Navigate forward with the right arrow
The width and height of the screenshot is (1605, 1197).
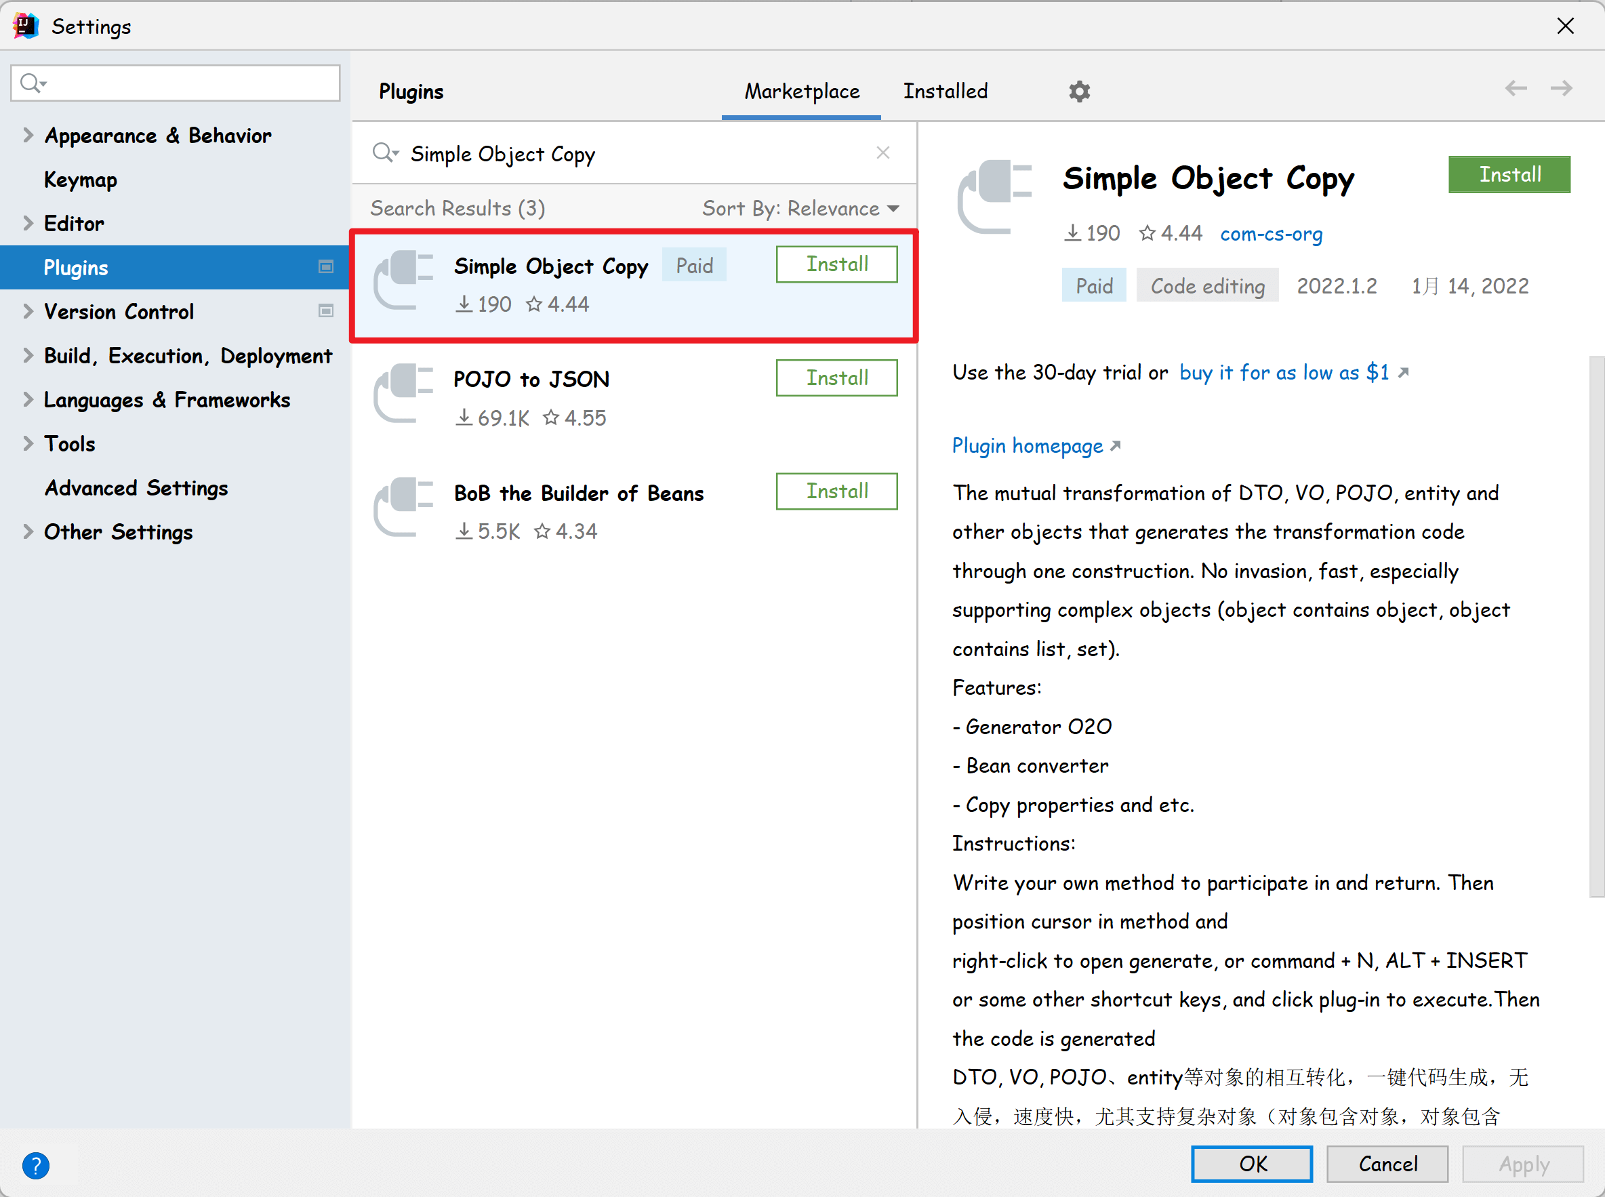(1561, 88)
